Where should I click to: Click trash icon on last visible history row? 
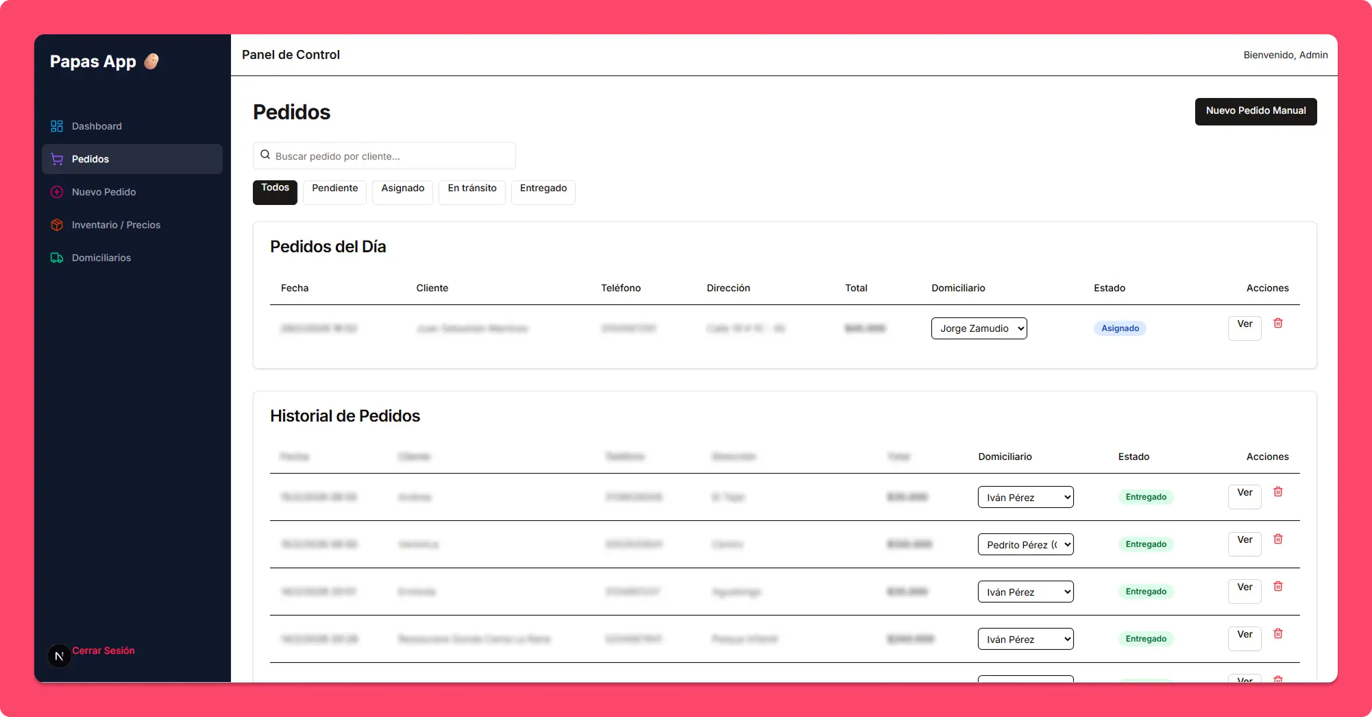coord(1277,679)
